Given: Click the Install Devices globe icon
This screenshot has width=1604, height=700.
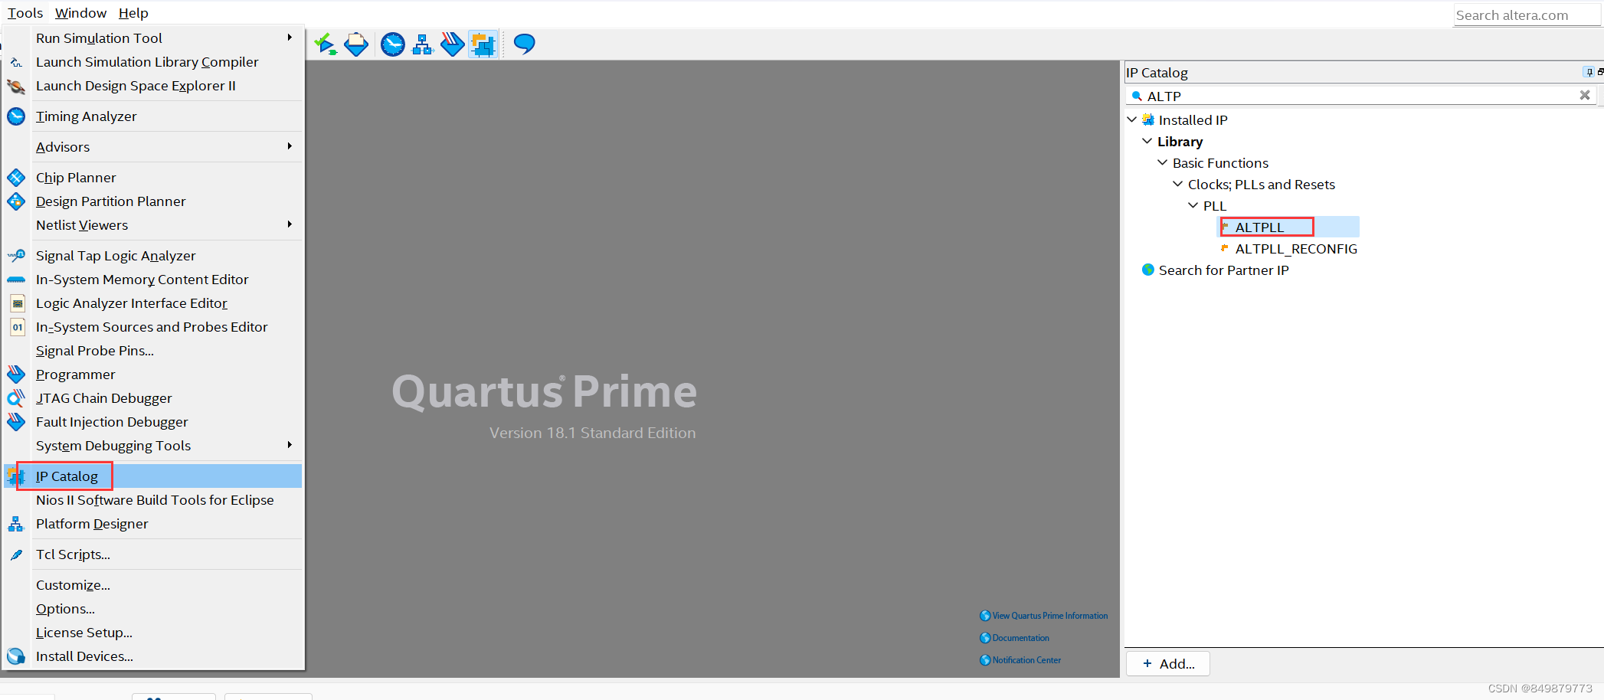Looking at the screenshot, I should pyautogui.click(x=16, y=656).
